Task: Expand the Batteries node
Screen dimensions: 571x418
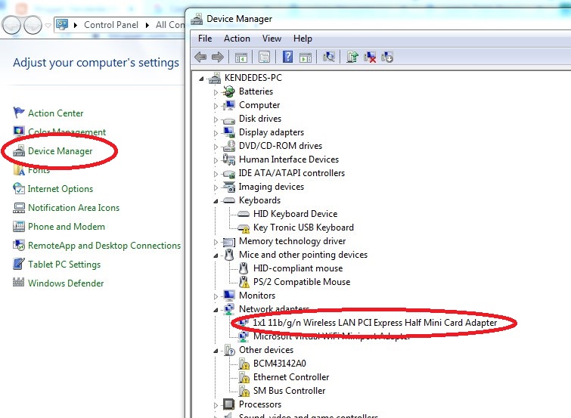Action: pos(216,92)
